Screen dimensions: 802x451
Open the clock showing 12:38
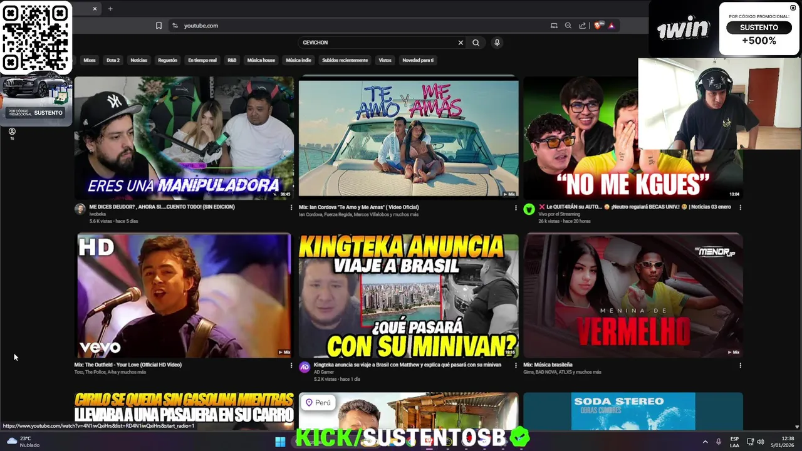[x=783, y=442]
